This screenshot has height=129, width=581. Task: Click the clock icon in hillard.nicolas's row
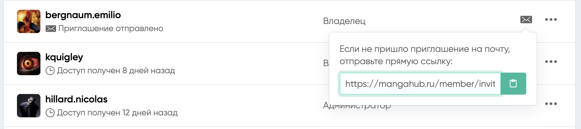pyautogui.click(x=50, y=113)
